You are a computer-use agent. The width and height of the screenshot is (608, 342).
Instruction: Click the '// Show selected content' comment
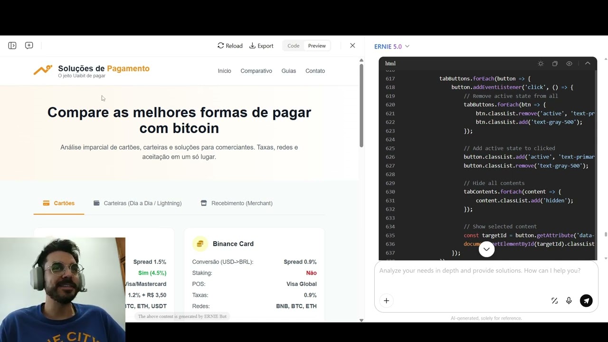500,227
